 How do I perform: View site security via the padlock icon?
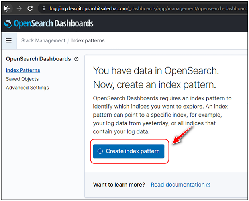pos(44,8)
